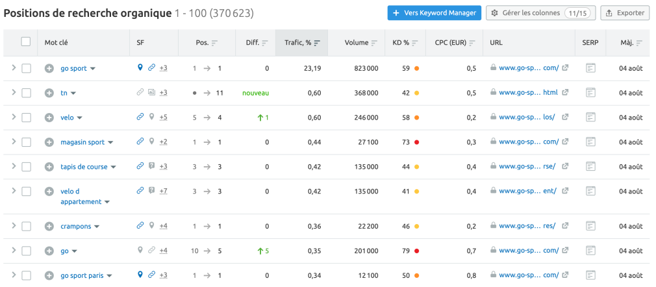The width and height of the screenshot is (656, 287).
Task: Open external URL icon in 'tn' row
Action: click(x=565, y=92)
